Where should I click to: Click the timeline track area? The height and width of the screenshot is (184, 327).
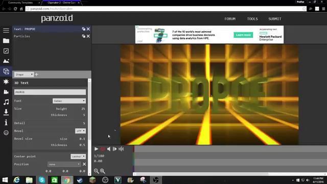coord(230,159)
